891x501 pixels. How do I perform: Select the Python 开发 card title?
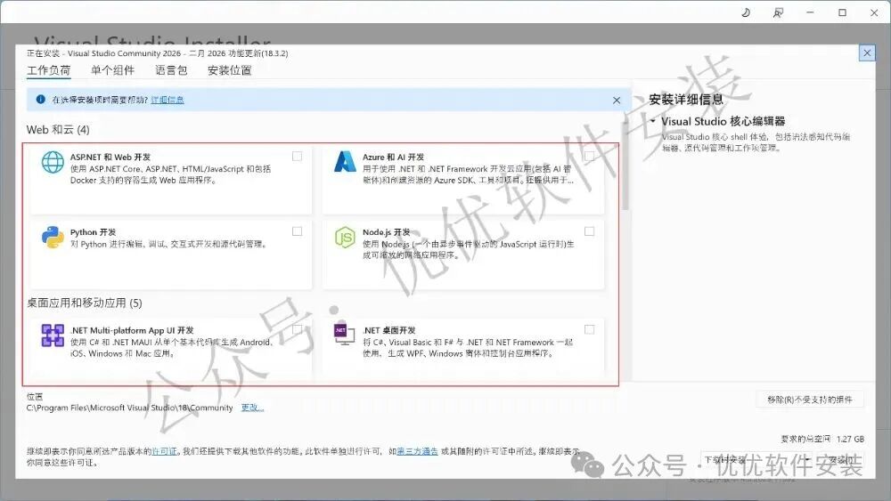click(x=94, y=232)
